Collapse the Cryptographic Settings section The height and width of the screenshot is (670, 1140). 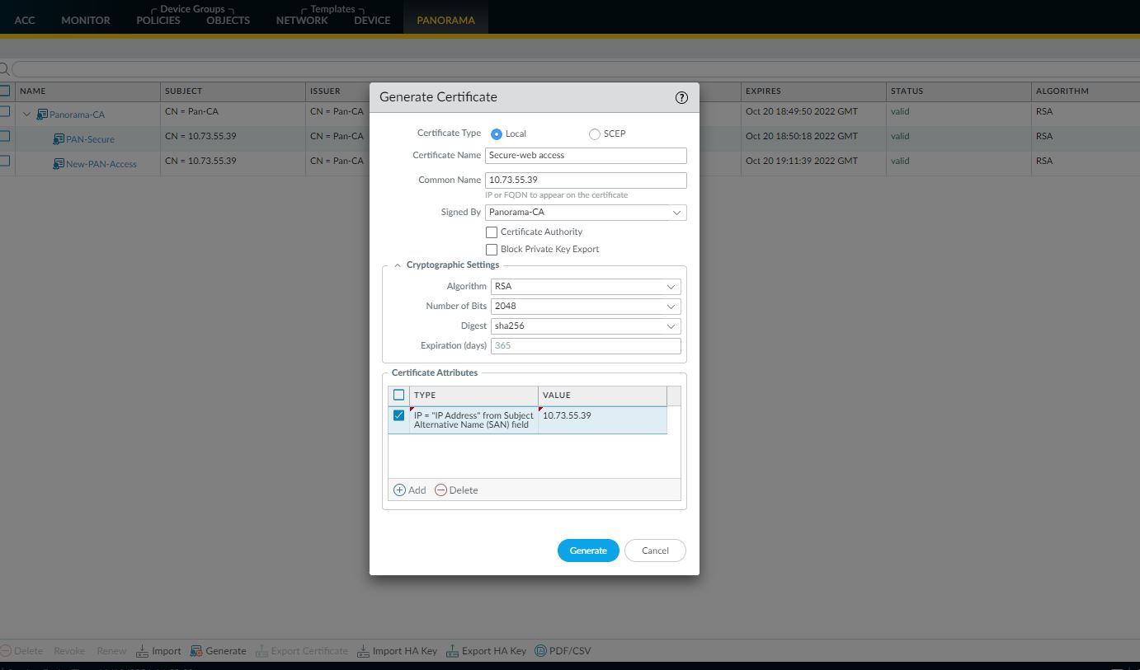pyautogui.click(x=398, y=265)
